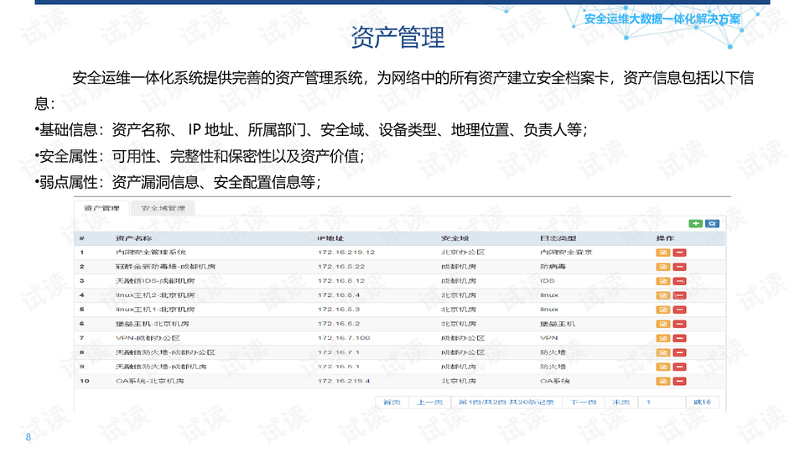805x453 pixels.
Task: Click the 资产管理 slide title
Action: [x=397, y=37]
